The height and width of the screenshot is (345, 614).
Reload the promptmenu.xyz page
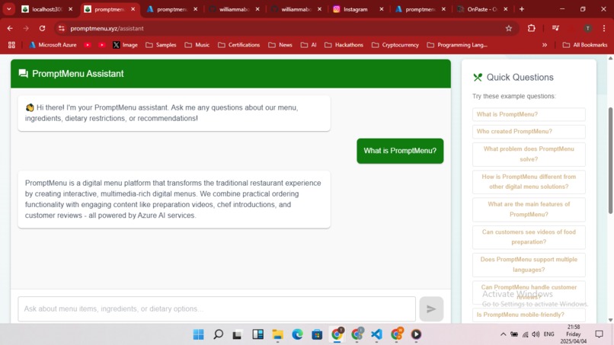pyautogui.click(x=42, y=28)
